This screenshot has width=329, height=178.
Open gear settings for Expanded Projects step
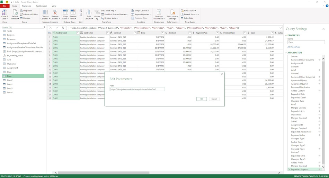click(x=320, y=169)
